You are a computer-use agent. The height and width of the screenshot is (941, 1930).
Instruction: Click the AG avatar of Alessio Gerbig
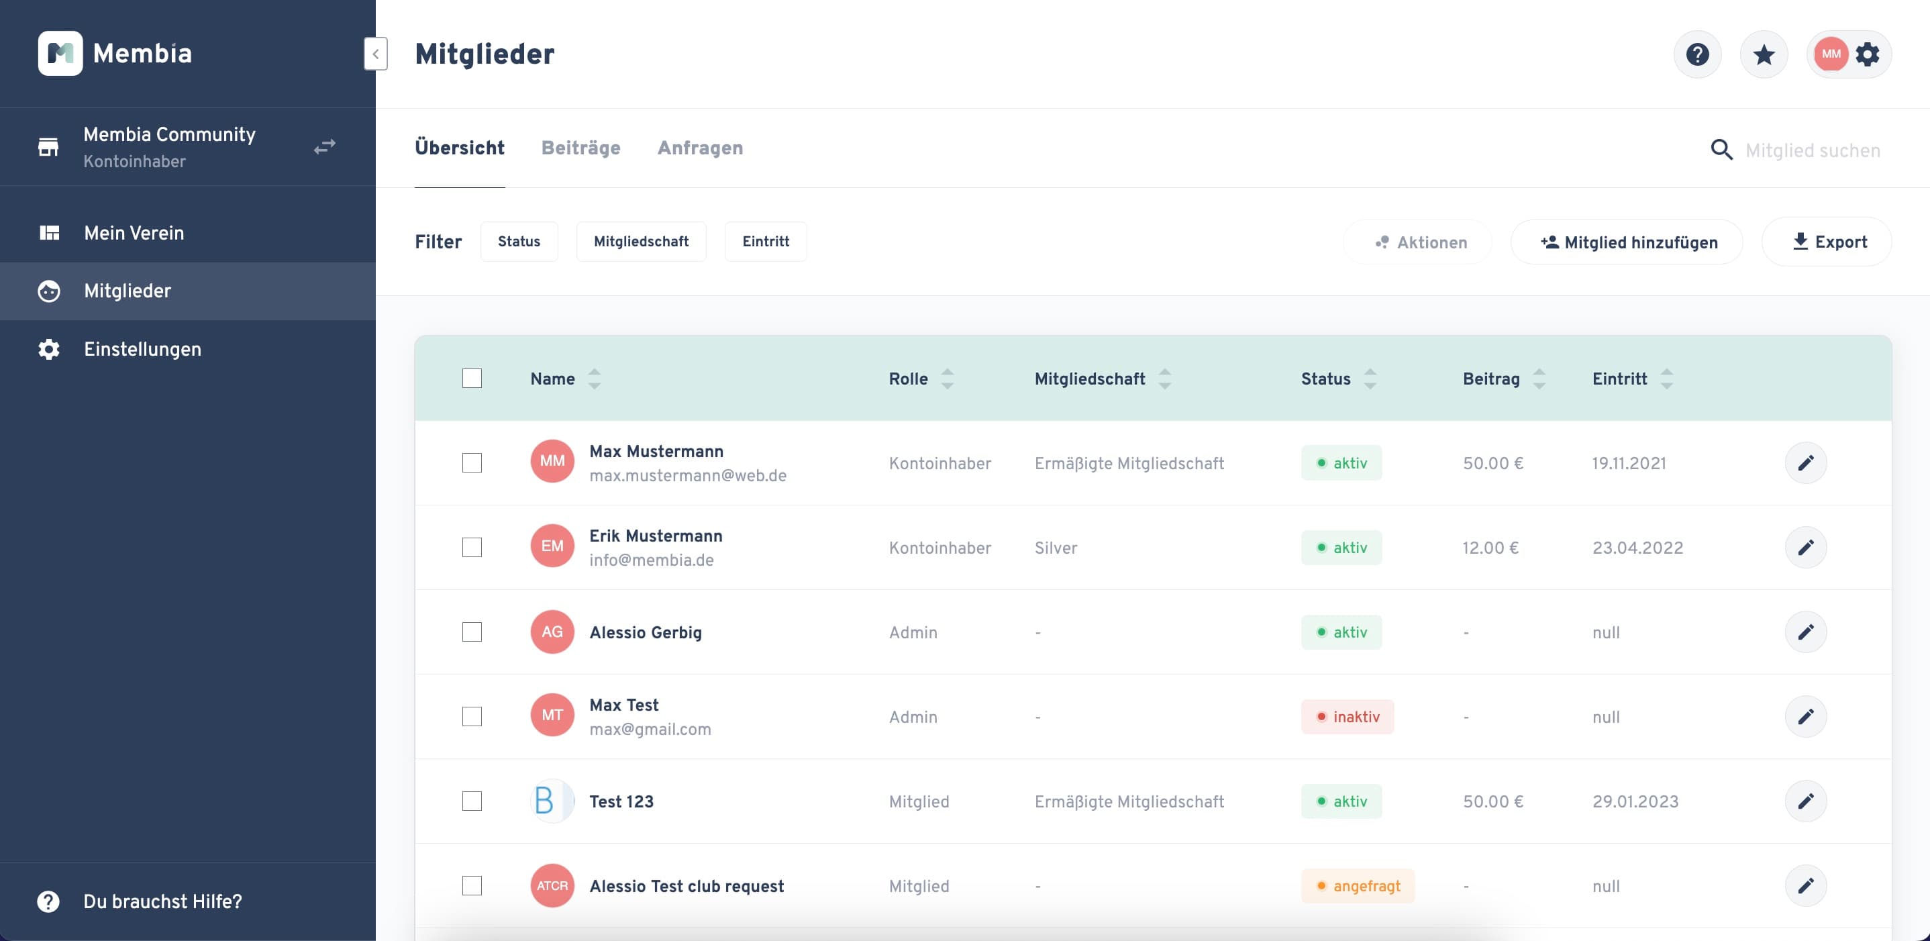(x=552, y=632)
